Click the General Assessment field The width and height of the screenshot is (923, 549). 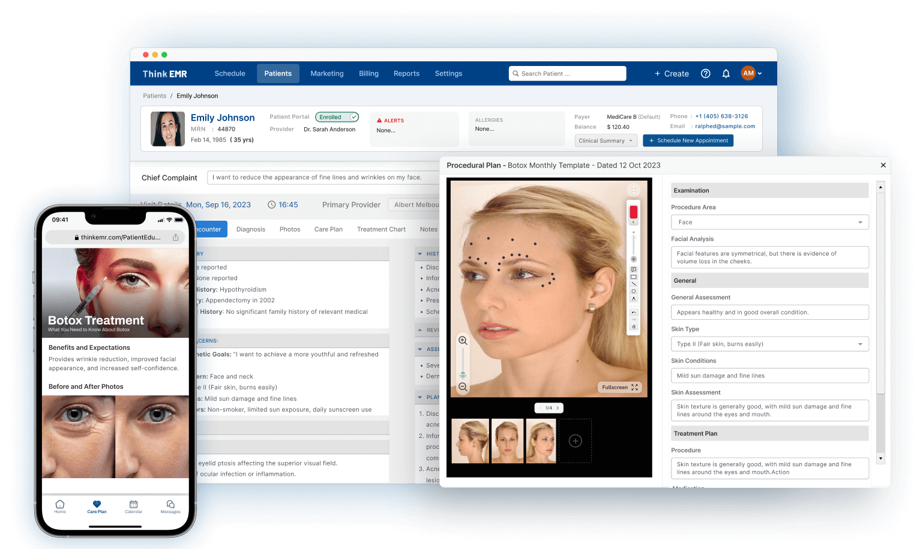coord(770,312)
